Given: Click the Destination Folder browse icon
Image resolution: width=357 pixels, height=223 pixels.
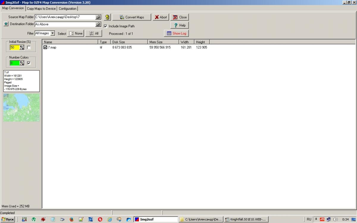Looking at the screenshot, I should coord(98,24).
